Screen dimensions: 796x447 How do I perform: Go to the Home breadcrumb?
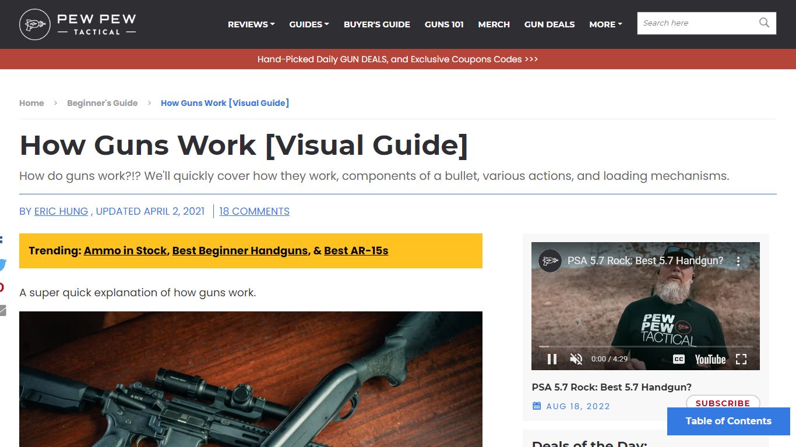pos(31,103)
